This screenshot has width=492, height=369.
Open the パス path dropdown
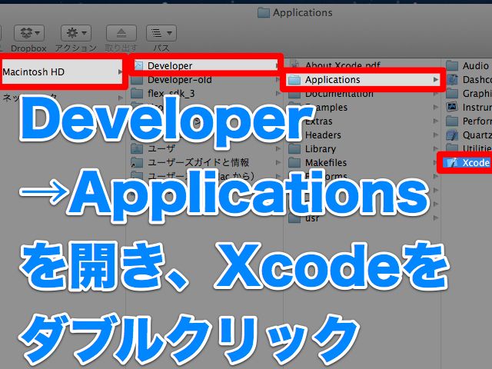tap(161, 32)
